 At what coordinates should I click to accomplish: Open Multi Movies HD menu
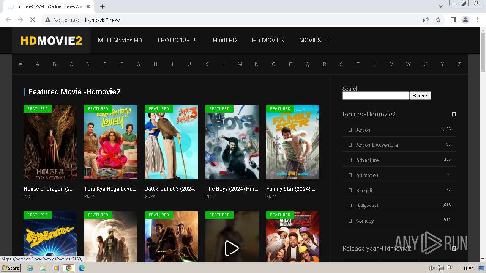(x=120, y=40)
